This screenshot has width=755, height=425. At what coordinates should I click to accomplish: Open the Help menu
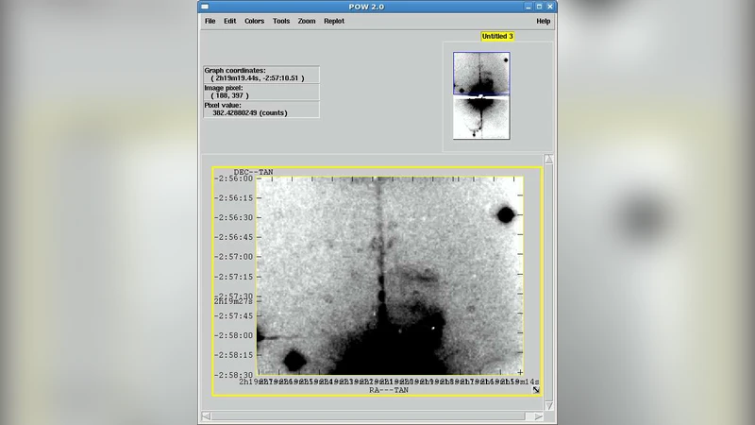tap(544, 21)
